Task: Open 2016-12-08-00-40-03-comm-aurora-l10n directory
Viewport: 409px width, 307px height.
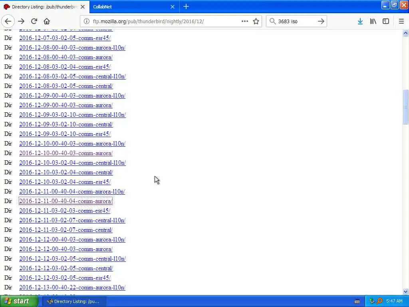Action: tap(72, 48)
